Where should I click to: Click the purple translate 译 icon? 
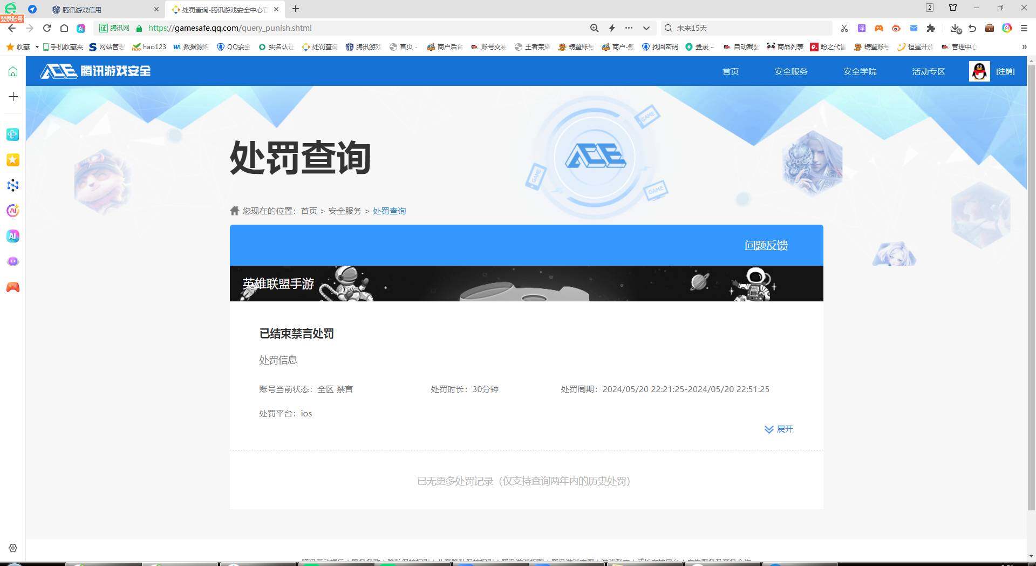point(862,28)
